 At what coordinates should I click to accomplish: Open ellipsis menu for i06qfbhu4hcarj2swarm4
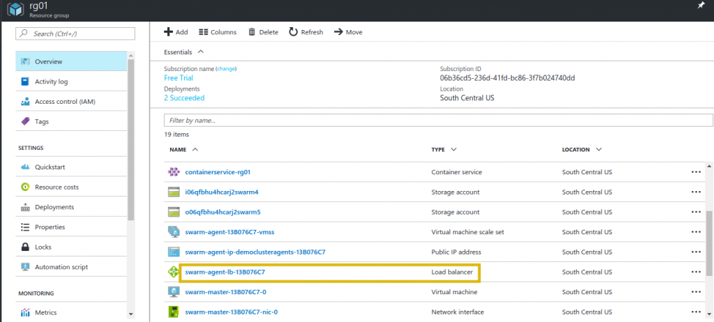coord(696,192)
